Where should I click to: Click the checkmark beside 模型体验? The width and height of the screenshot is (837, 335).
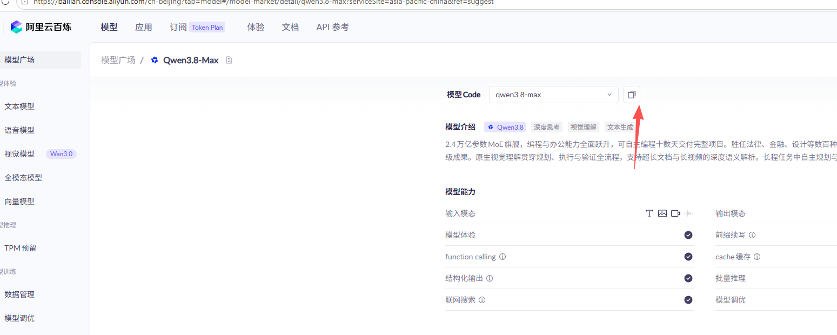(688, 235)
